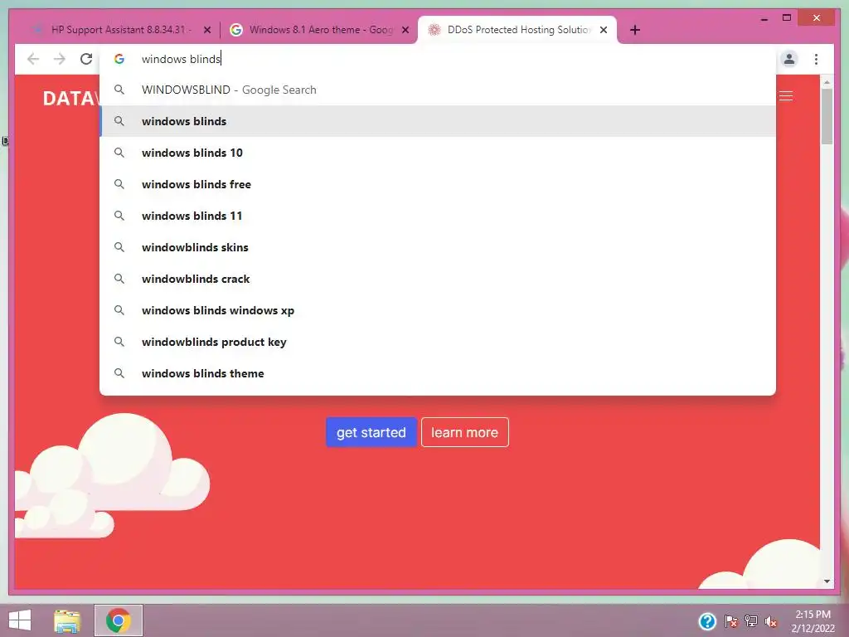The image size is (849, 637).
Task: Reload the current page
Action: click(86, 59)
